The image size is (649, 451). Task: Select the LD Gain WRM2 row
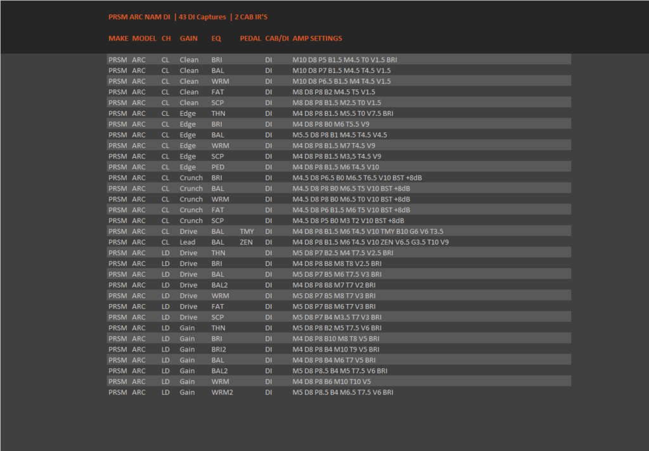tap(339, 392)
